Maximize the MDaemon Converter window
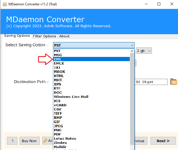The width and height of the screenshot is (178, 150). pos(159,4)
